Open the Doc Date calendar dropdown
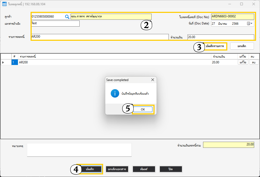260x177 pixels. coord(250,24)
